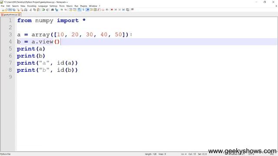Open the Language menu
The width and height of the screenshot is (278, 156).
pyautogui.click(x=43, y=6)
